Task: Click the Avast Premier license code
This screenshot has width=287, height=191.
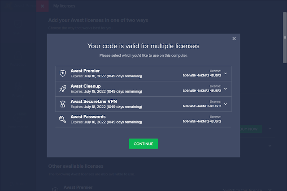Action: pyautogui.click(x=202, y=76)
